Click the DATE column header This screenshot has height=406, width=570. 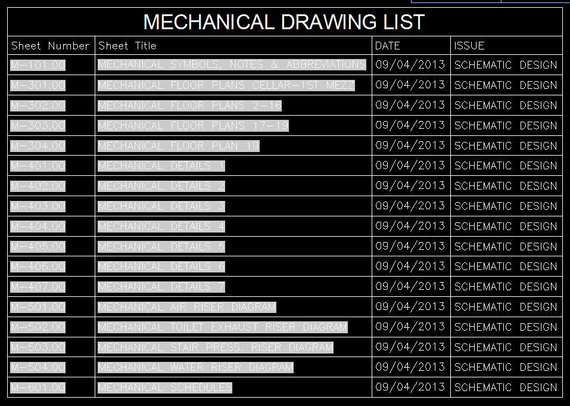point(387,45)
